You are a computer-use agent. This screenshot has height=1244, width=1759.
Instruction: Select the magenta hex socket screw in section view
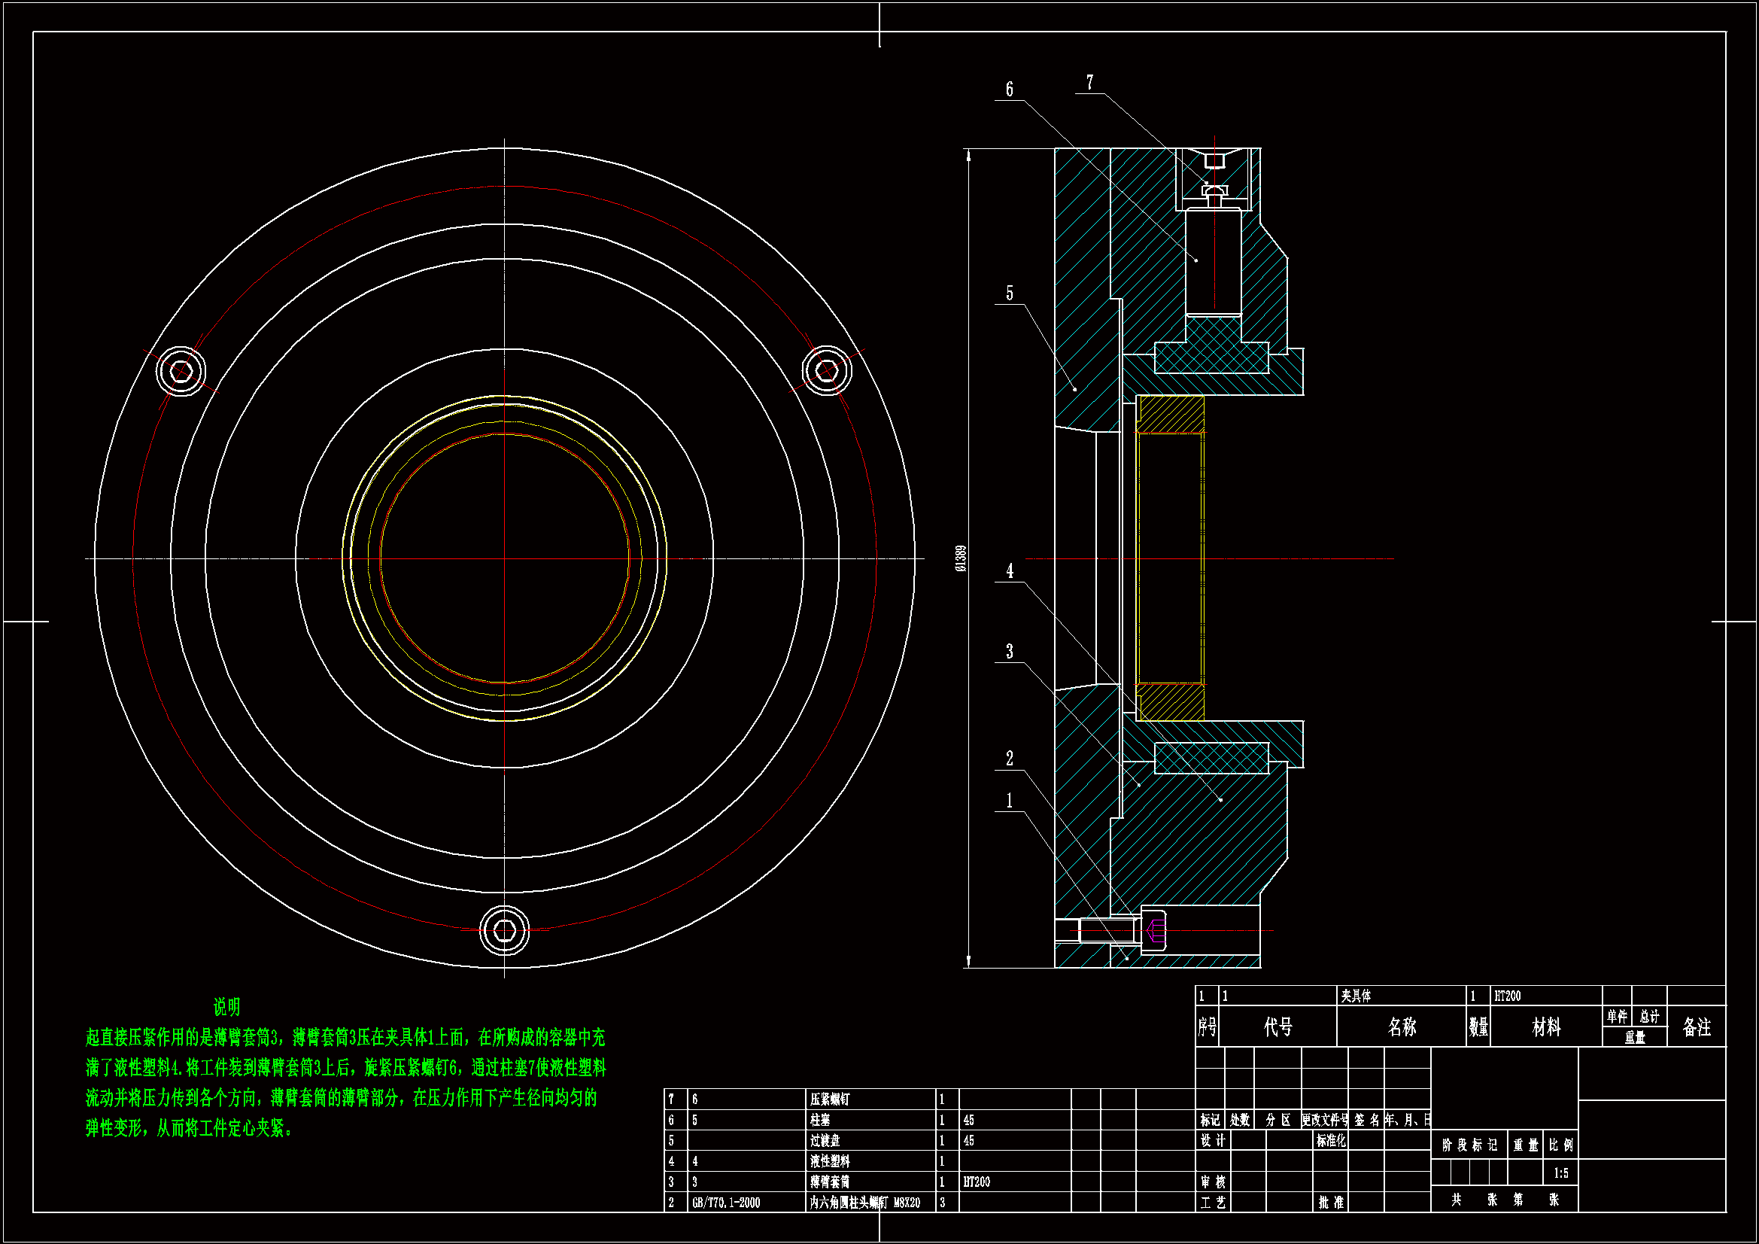1157,930
